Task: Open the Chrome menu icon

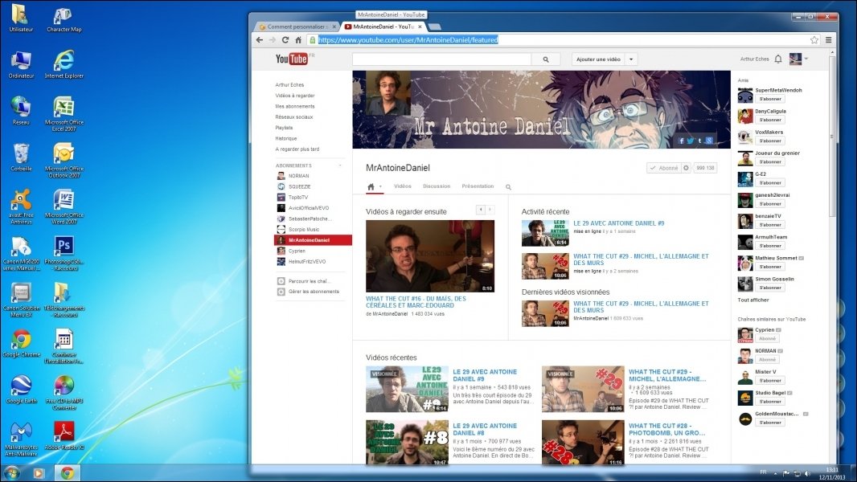Action: pyautogui.click(x=829, y=40)
